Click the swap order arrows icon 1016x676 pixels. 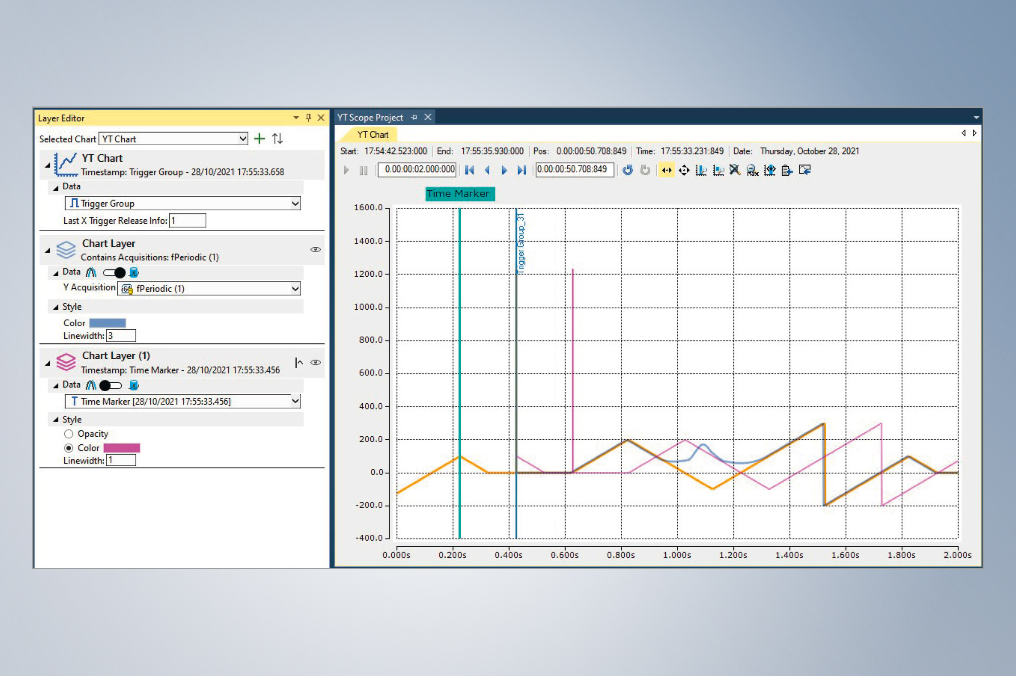pyautogui.click(x=278, y=139)
